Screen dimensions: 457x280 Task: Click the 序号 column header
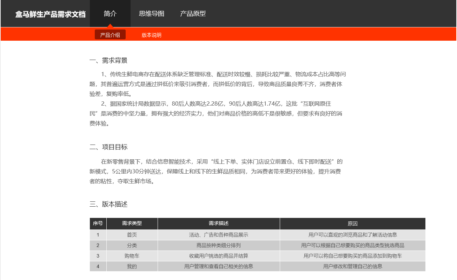tap(98, 224)
